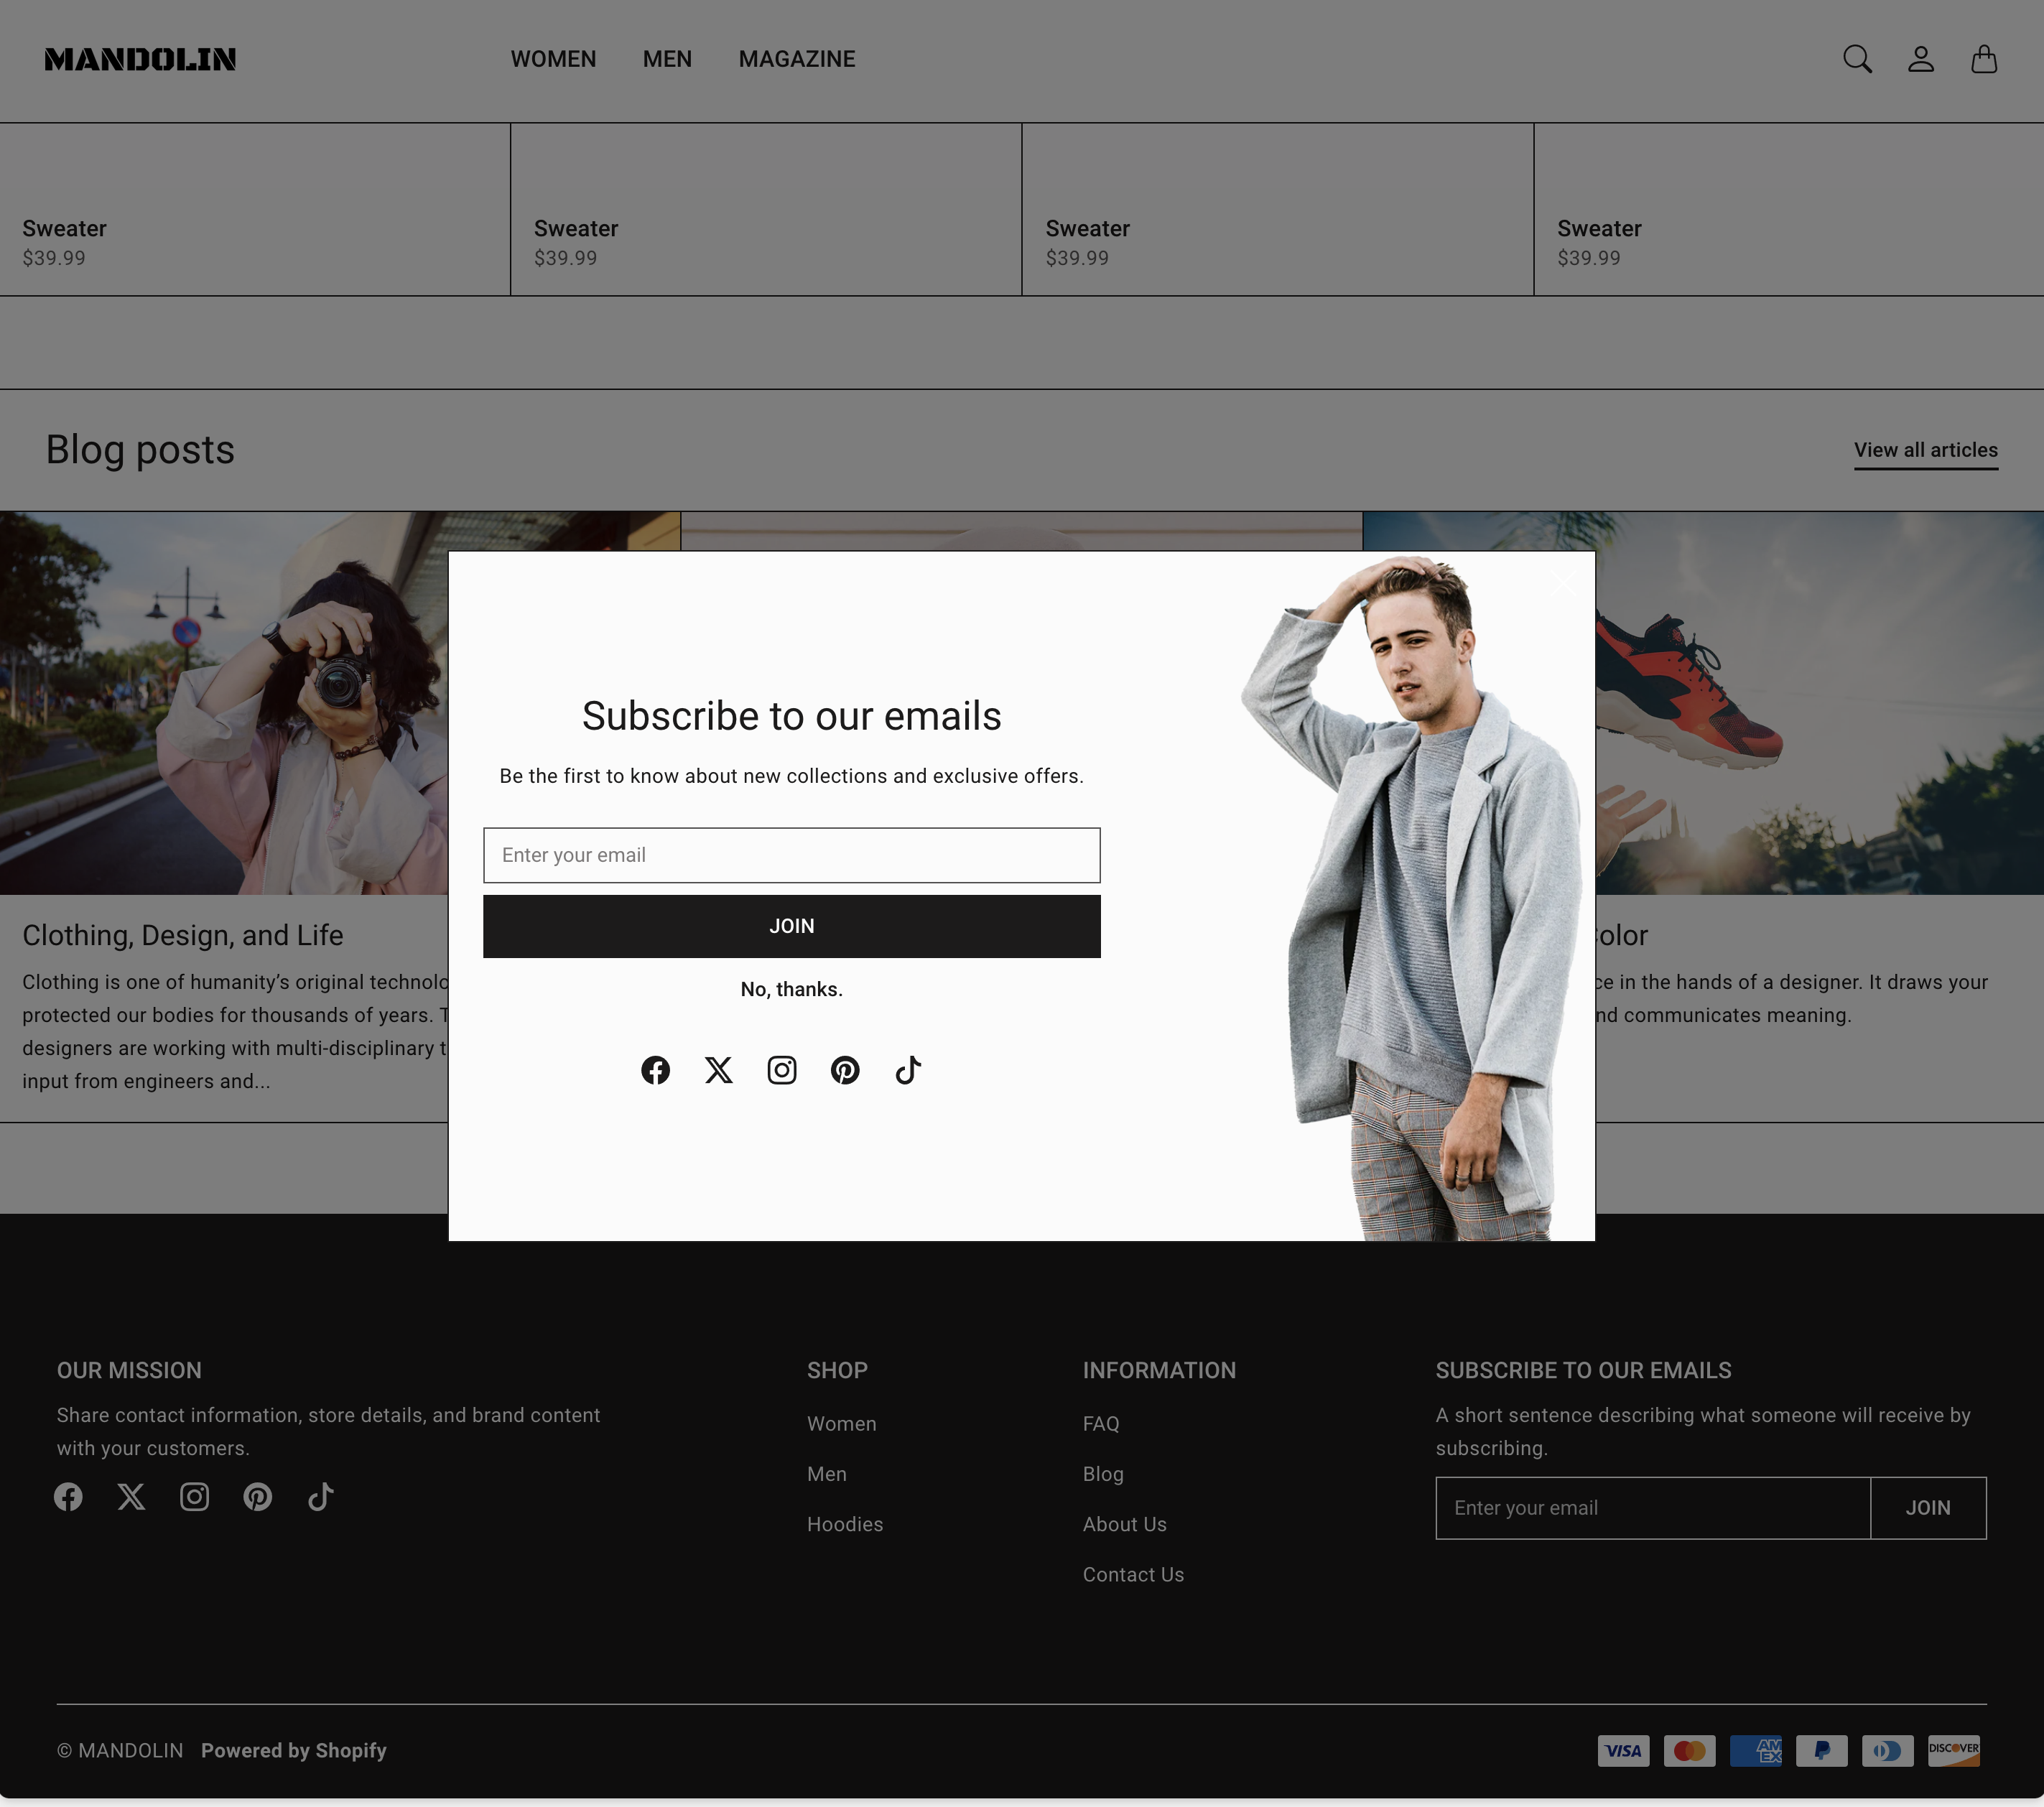The height and width of the screenshot is (1807, 2044).
Task: Click the Diners Club payment icon
Action: (x=1887, y=1751)
